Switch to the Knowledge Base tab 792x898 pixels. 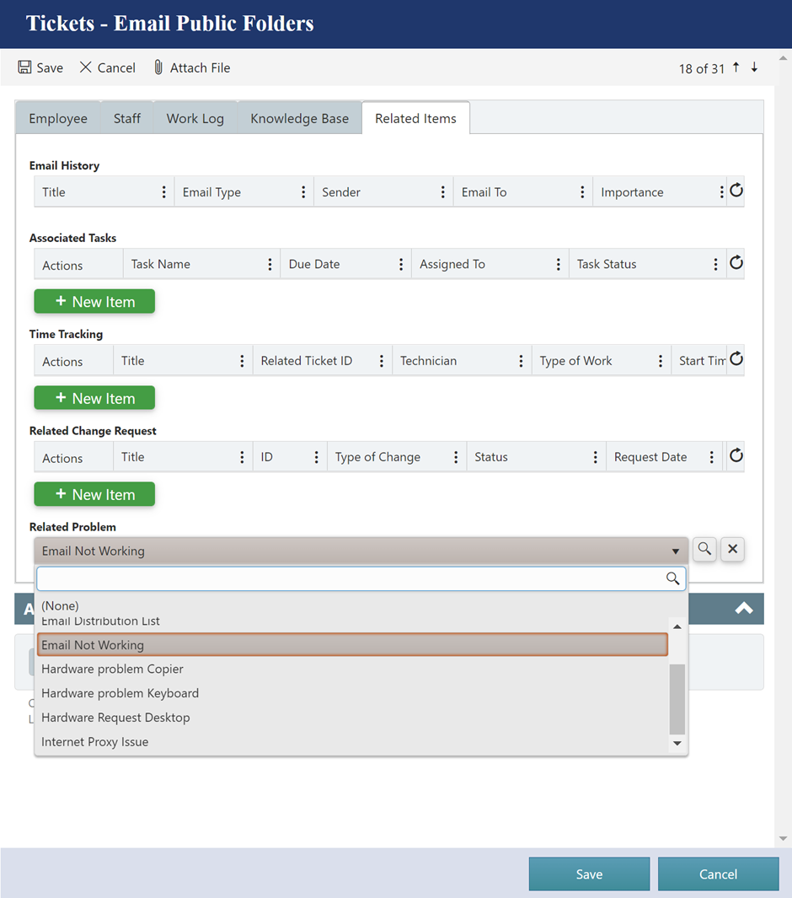point(299,118)
